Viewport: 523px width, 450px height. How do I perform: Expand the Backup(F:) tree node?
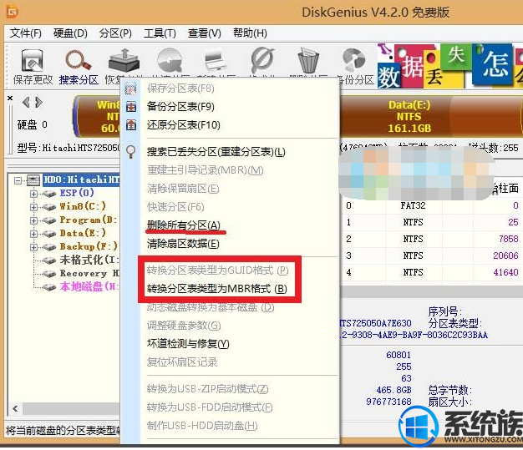[x=33, y=247]
